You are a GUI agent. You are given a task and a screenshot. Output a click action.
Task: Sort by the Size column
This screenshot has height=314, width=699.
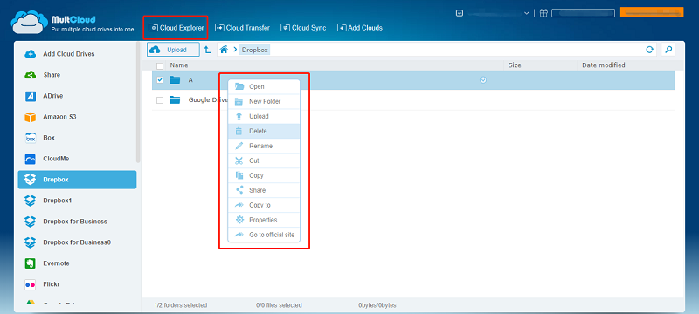(x=515, y=65)
